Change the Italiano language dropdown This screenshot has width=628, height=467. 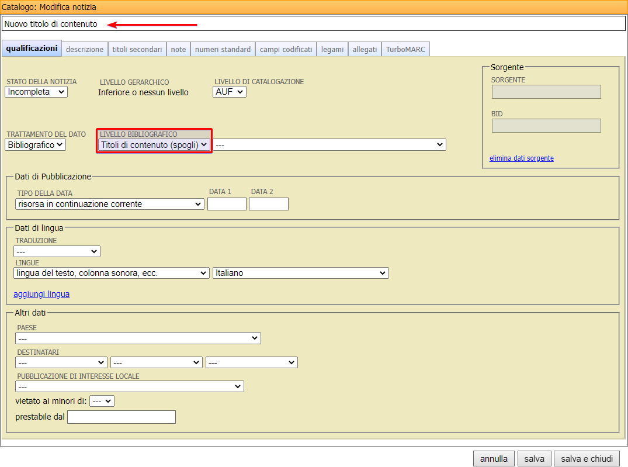pos(300,273)
